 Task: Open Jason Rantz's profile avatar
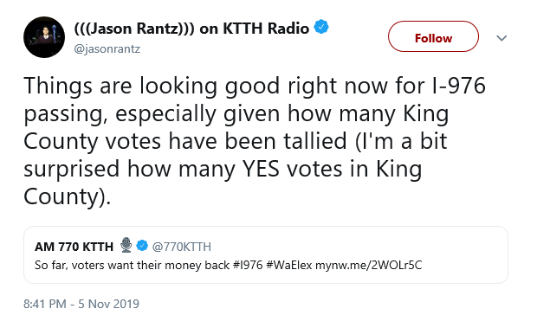tap(44, 37)
